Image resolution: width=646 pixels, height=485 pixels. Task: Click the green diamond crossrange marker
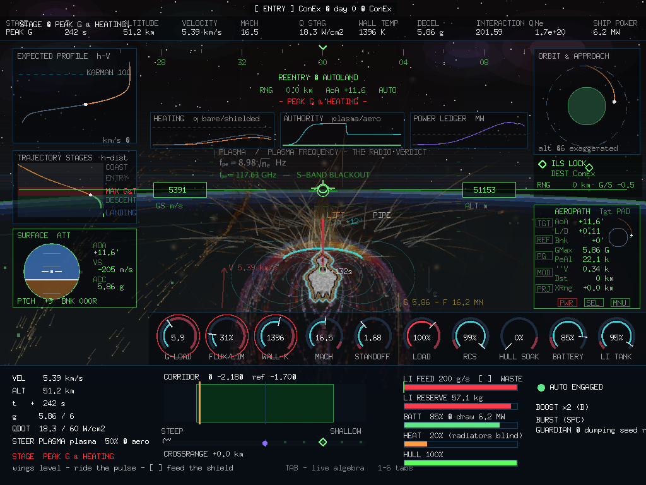click(323, 442)
